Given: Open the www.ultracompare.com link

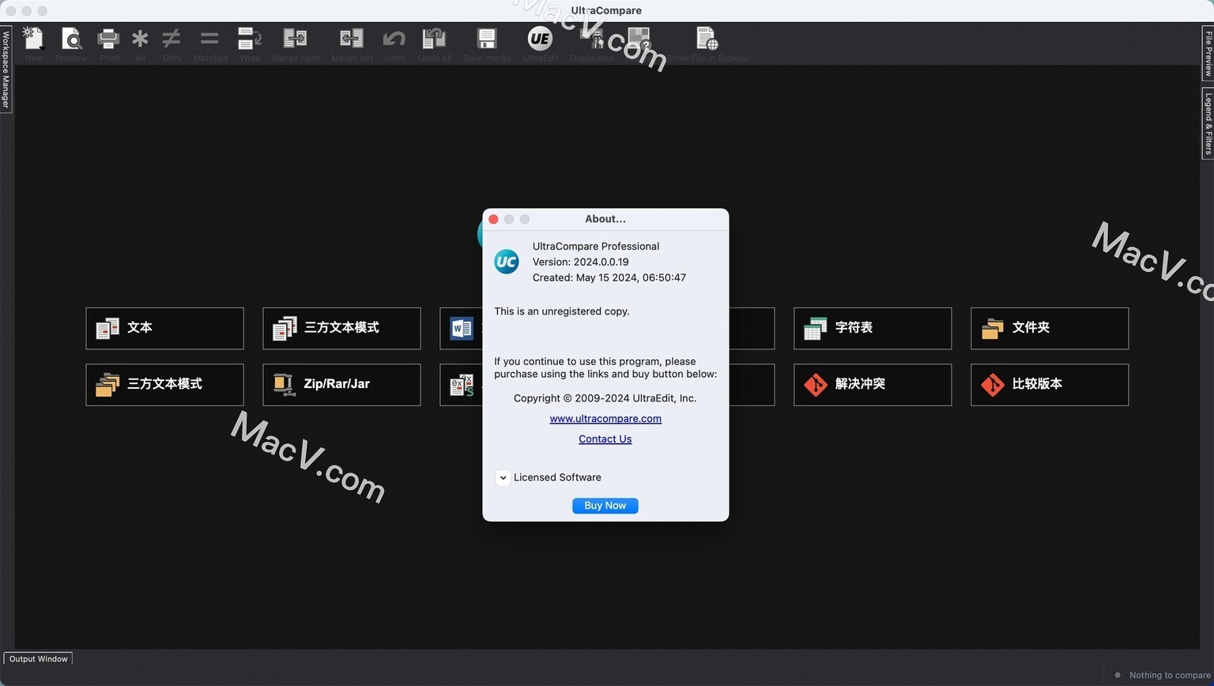Looking at the screenshot, I should pyautogui.click(x=605, y=419).
